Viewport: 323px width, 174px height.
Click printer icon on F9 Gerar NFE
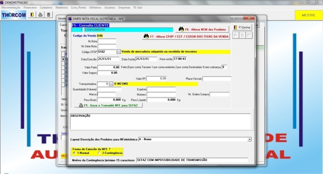click(x=81, y=105)
